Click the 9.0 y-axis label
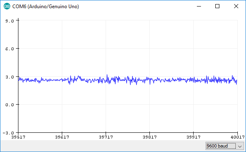Viewport: 246px width, 152px height. click(9, 21)
